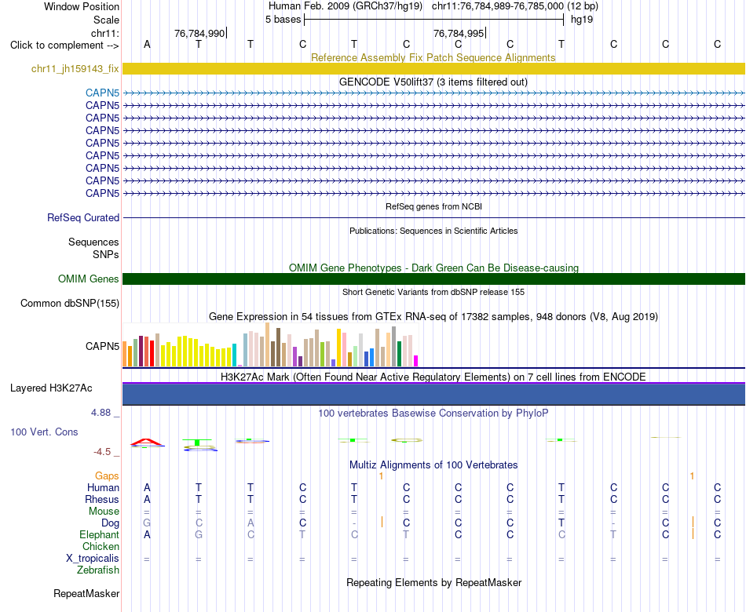Click the red A conservation logo glyph

(x=147, y=443)
